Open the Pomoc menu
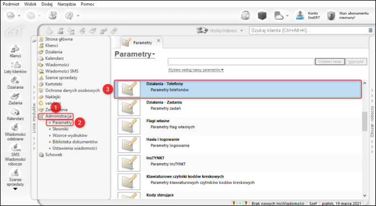The image size is (376, 206). click(87, 4)
